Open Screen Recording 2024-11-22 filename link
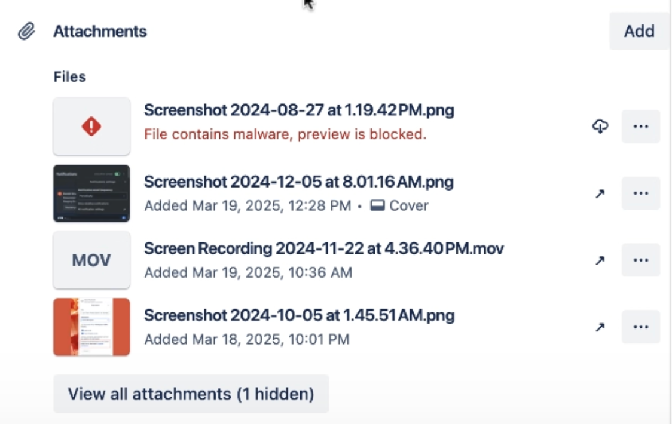 tap(323, 248)
